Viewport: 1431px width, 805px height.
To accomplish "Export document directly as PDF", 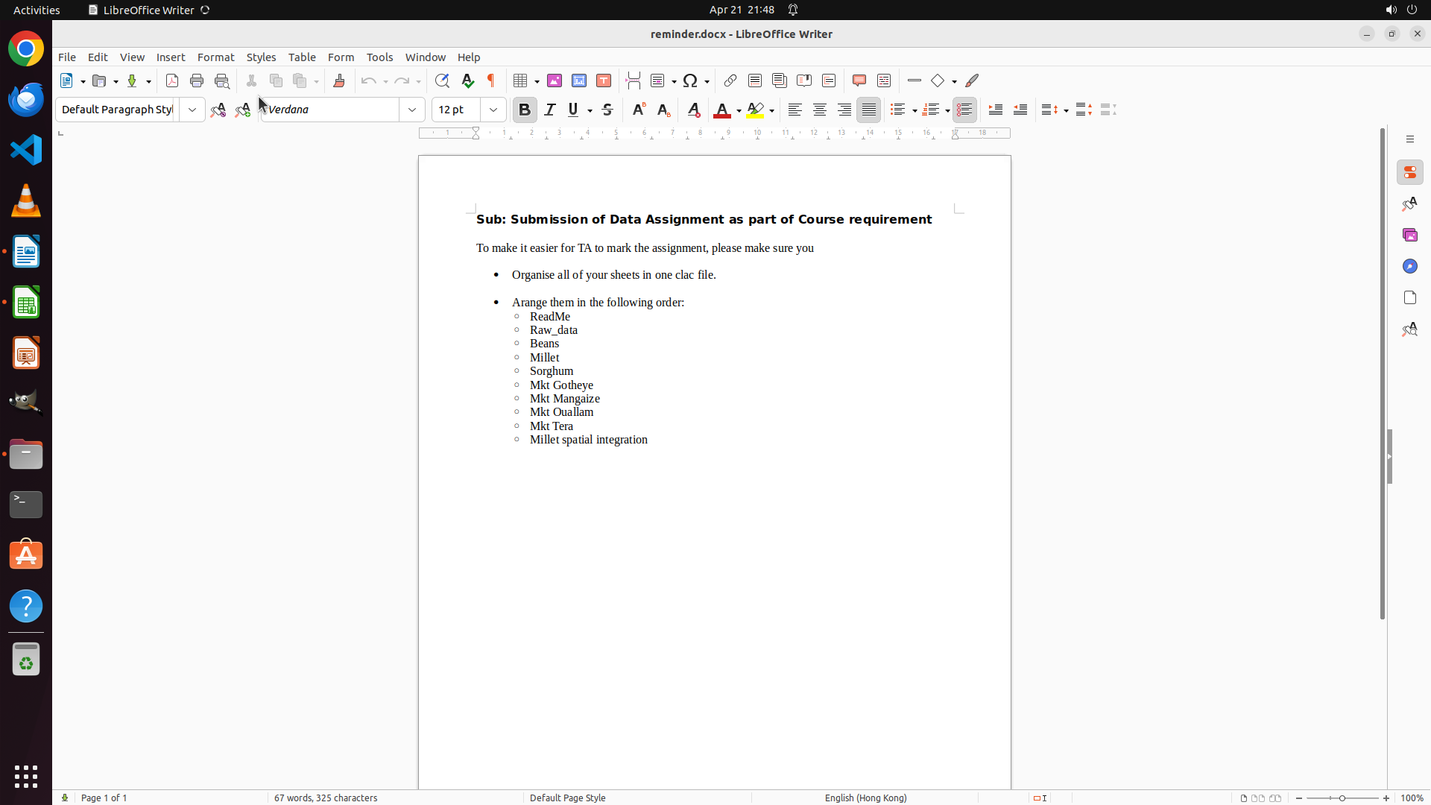I will 172,80.
